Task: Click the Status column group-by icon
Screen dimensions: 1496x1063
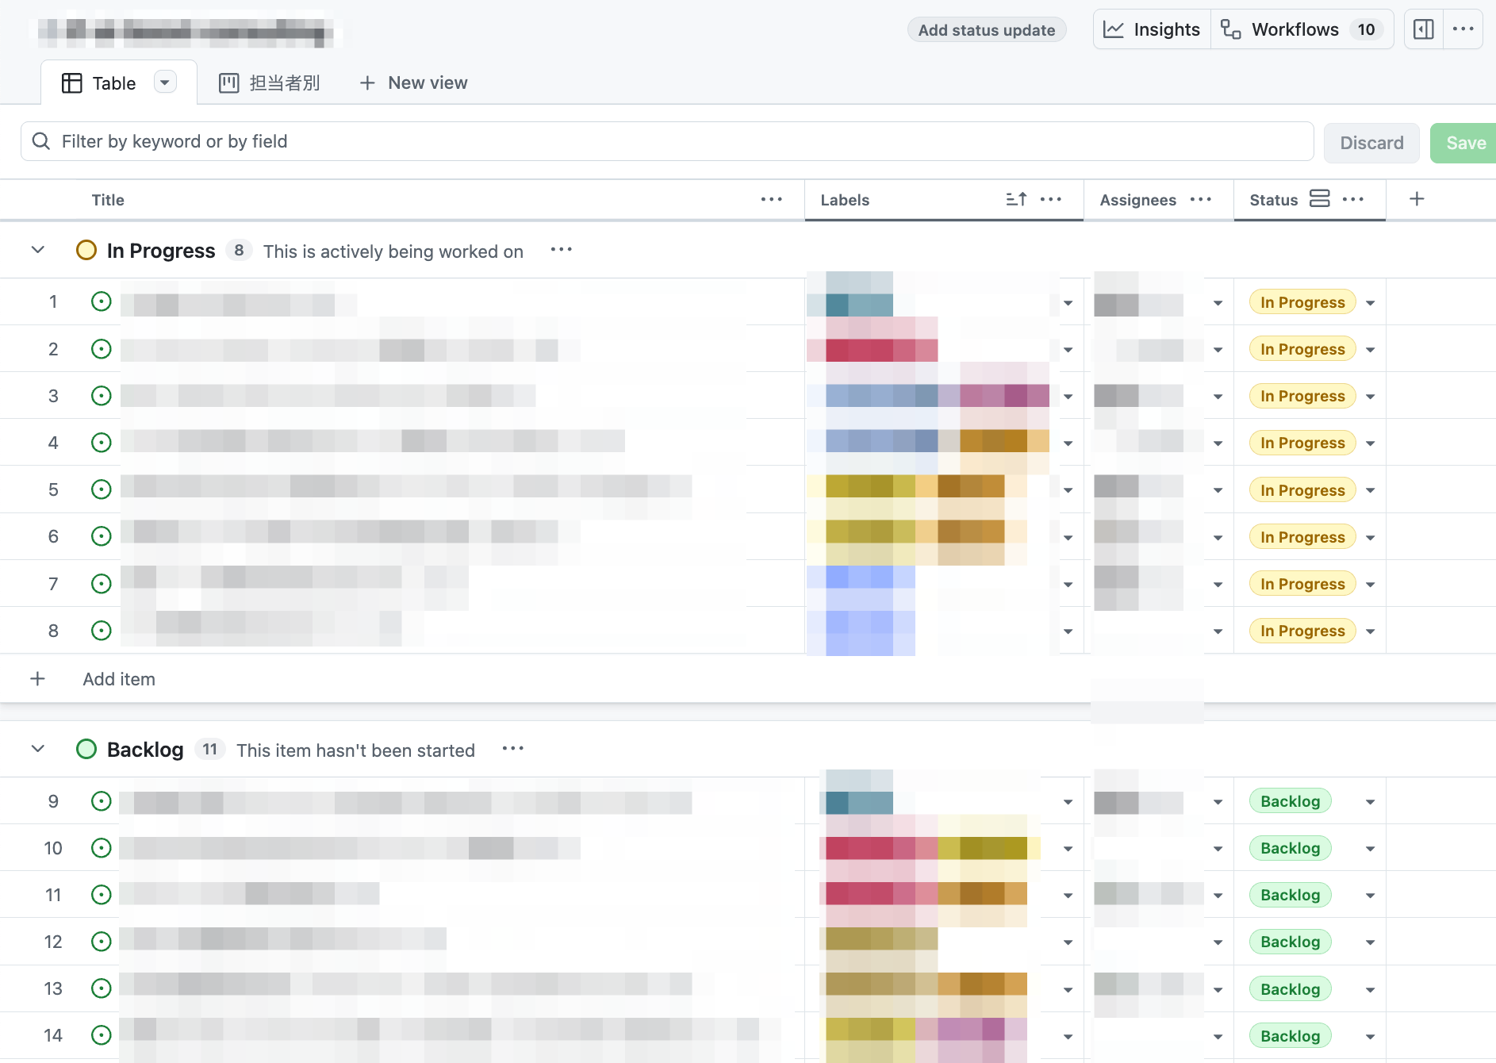Action: pos(1319,199)
